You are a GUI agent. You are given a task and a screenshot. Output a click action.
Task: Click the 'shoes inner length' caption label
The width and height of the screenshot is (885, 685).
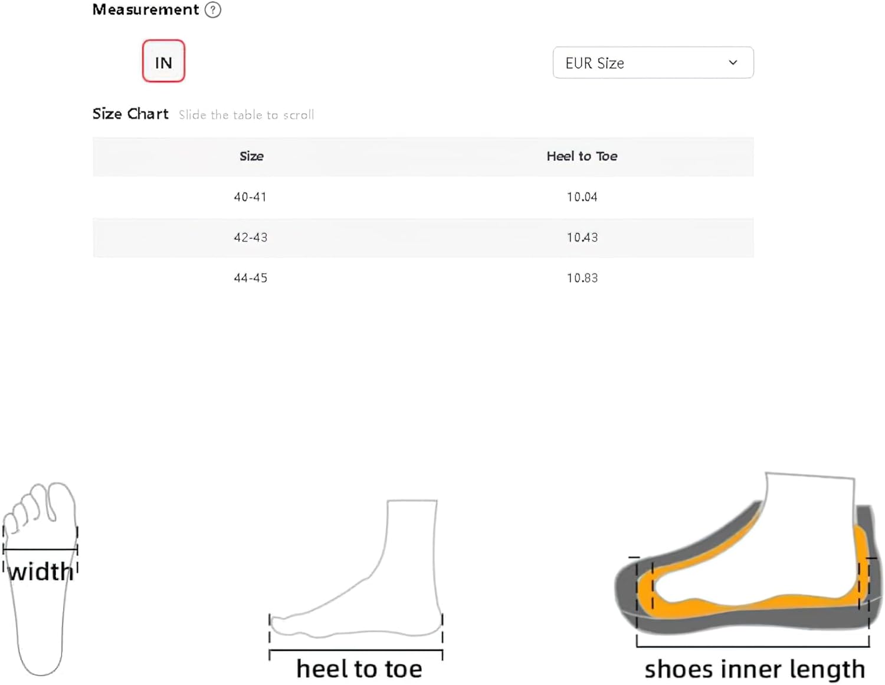click(755, 670)
